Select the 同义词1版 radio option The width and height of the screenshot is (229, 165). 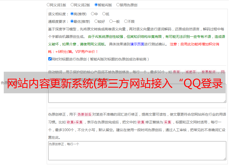(48, 5)
